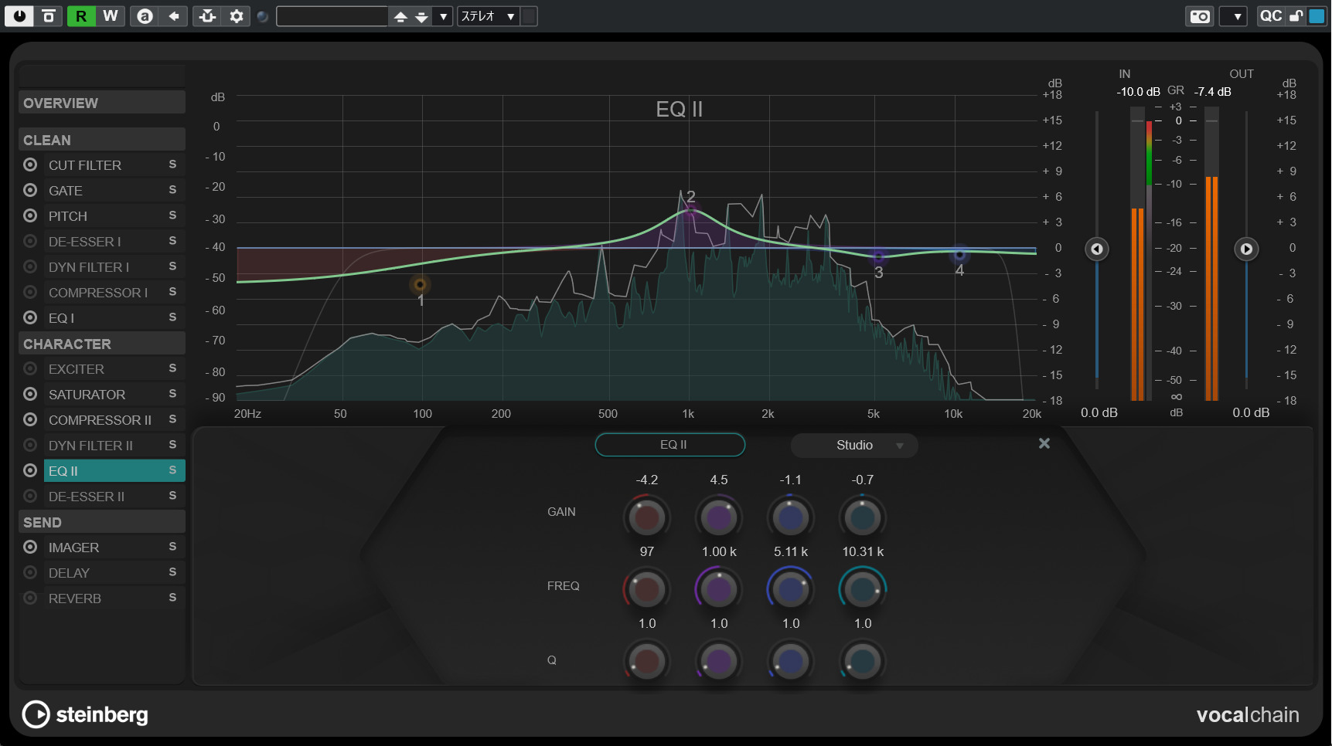
Task: Toggle CUT FILTER module on/off
Action: 30,164
